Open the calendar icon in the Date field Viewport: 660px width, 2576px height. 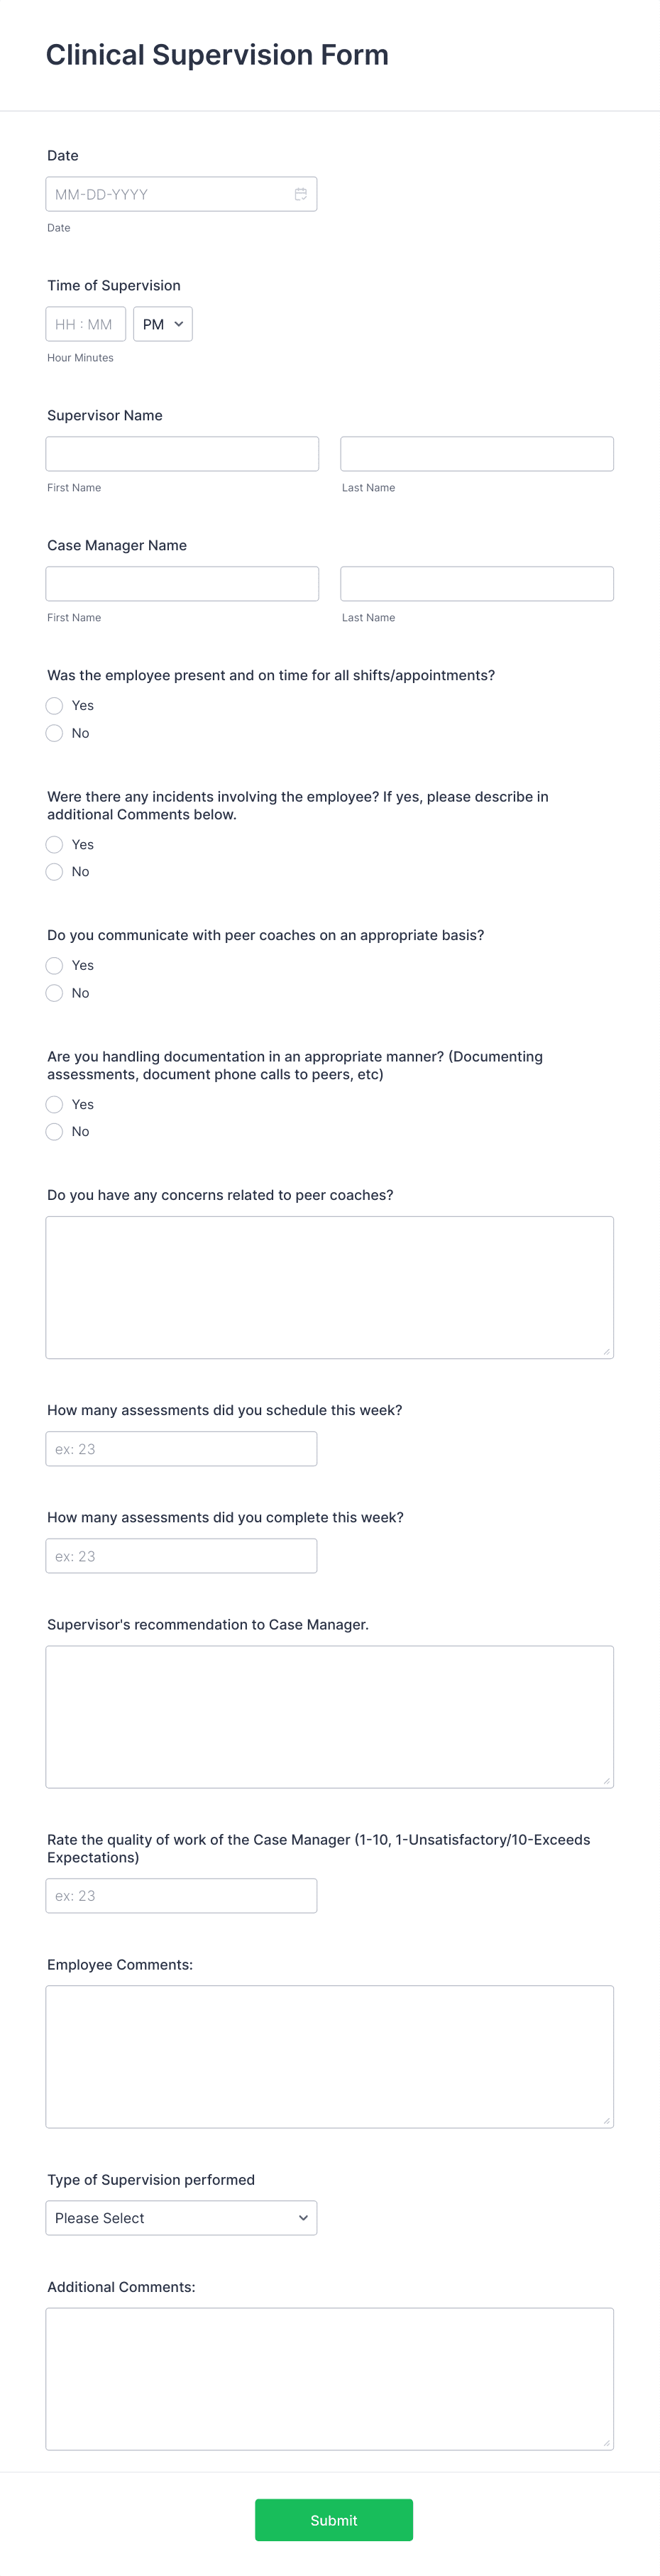tap(302, 194)
